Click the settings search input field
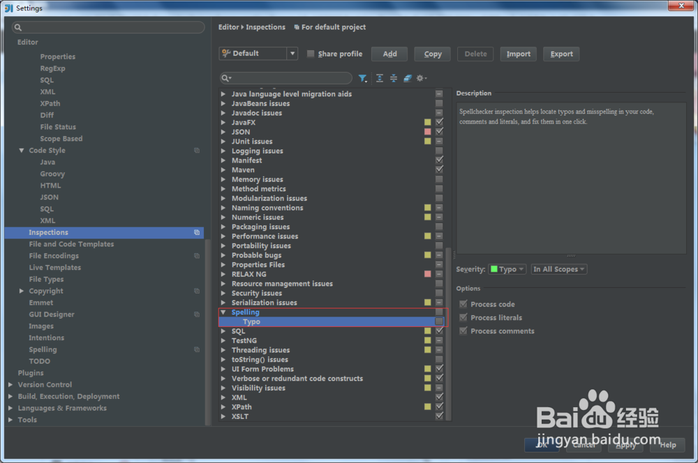Viewport: 698px width, 463px height. (x=108, y=28)
